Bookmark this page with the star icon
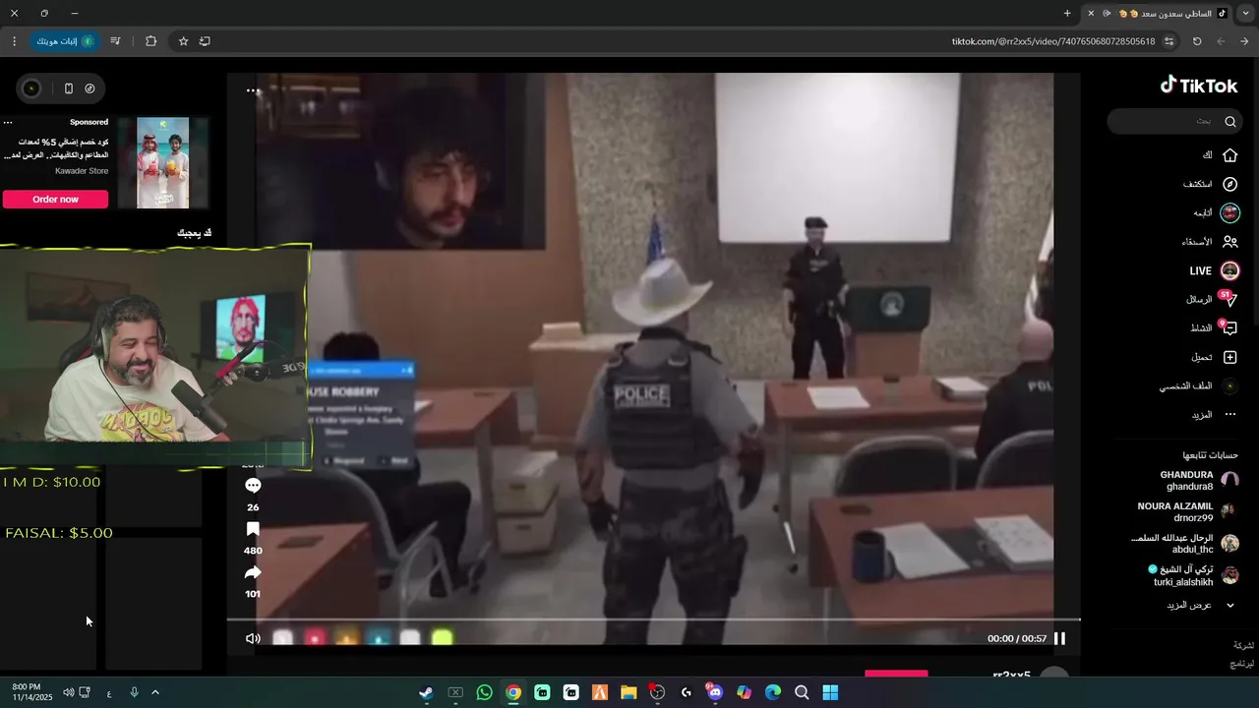Screen dimensions: 1259x708 (183, 41)
